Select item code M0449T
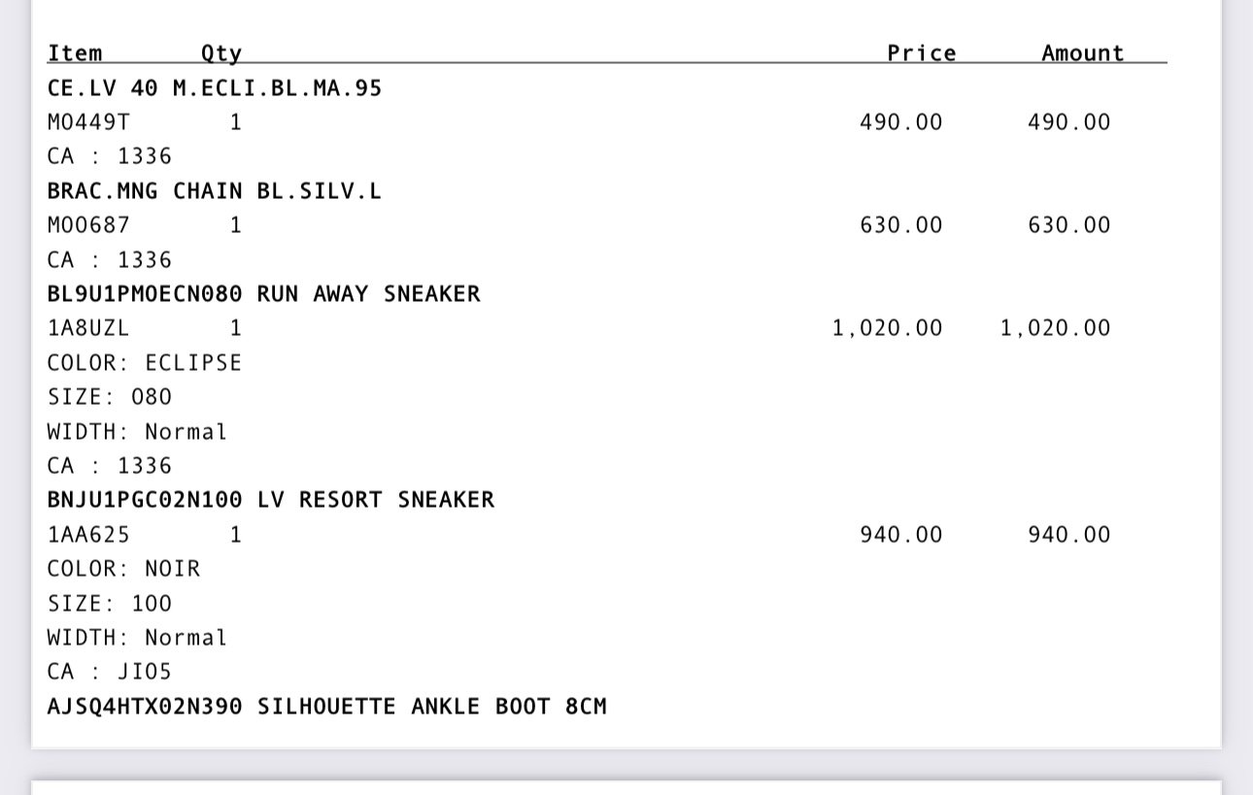 click(88, 122)
